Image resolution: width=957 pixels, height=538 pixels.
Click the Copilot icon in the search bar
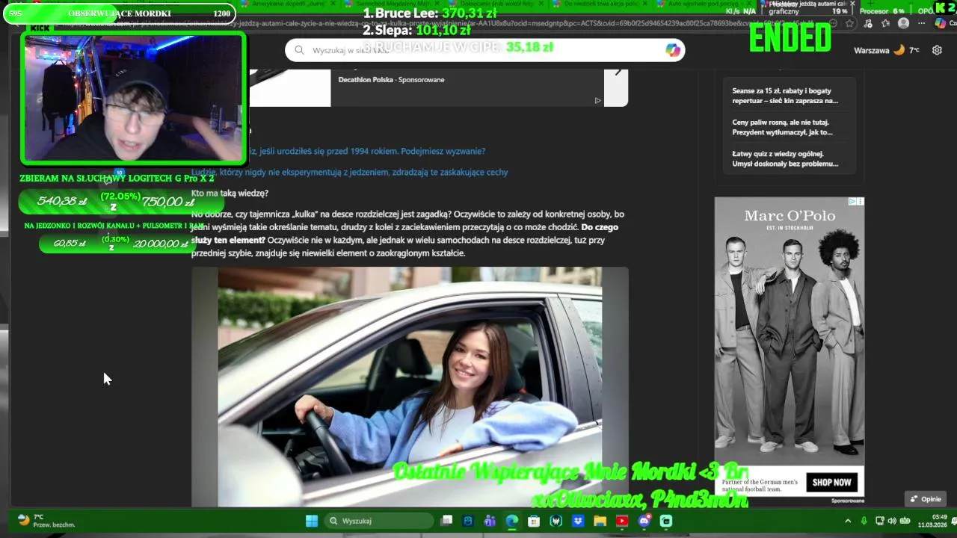673,50
